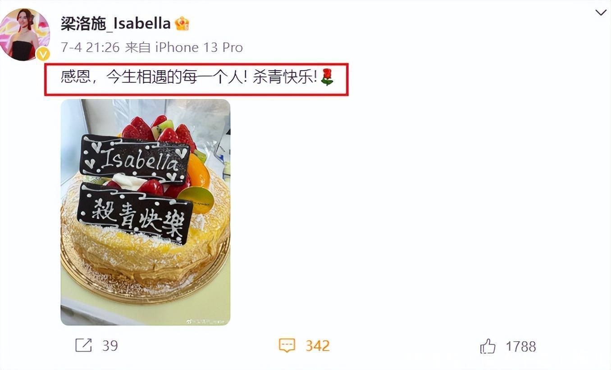
Task: Click the repost share icon
Action: (x=83, y=346)
